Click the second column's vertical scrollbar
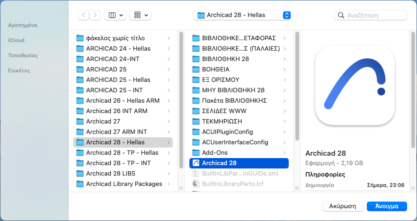 point(297,86)
